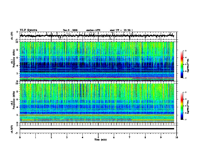
Task: Click the 'Dec. 9 , 2020' date label
Action: pos(70,30)
